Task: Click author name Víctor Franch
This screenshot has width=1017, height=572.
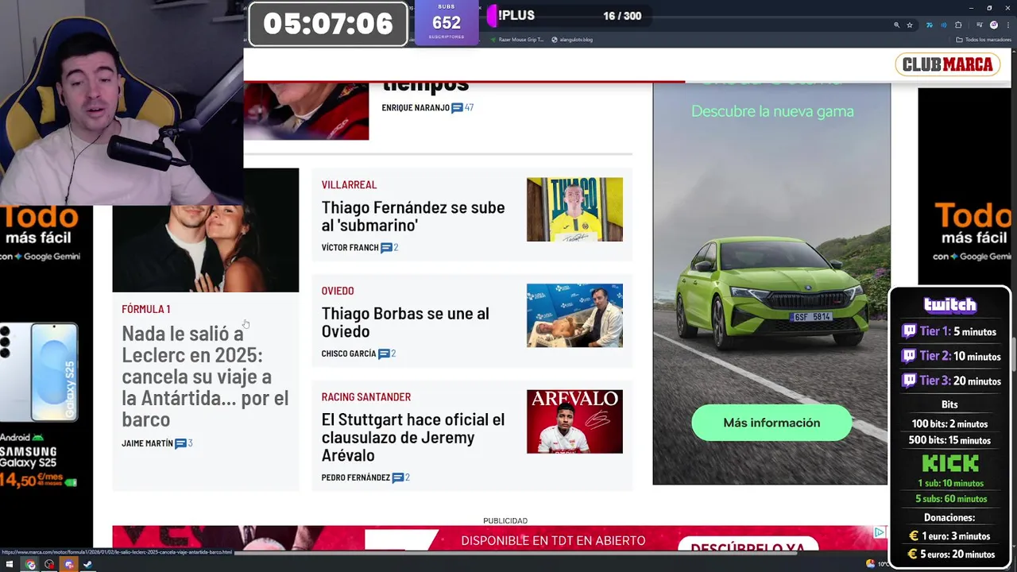Action: pos(350,248)
